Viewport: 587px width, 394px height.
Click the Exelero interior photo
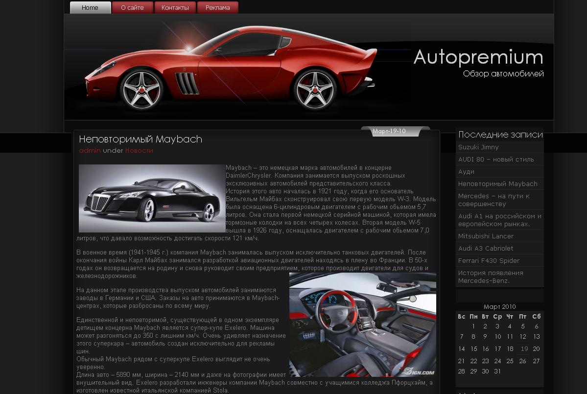pyautogui.click(x=362, y=324)
